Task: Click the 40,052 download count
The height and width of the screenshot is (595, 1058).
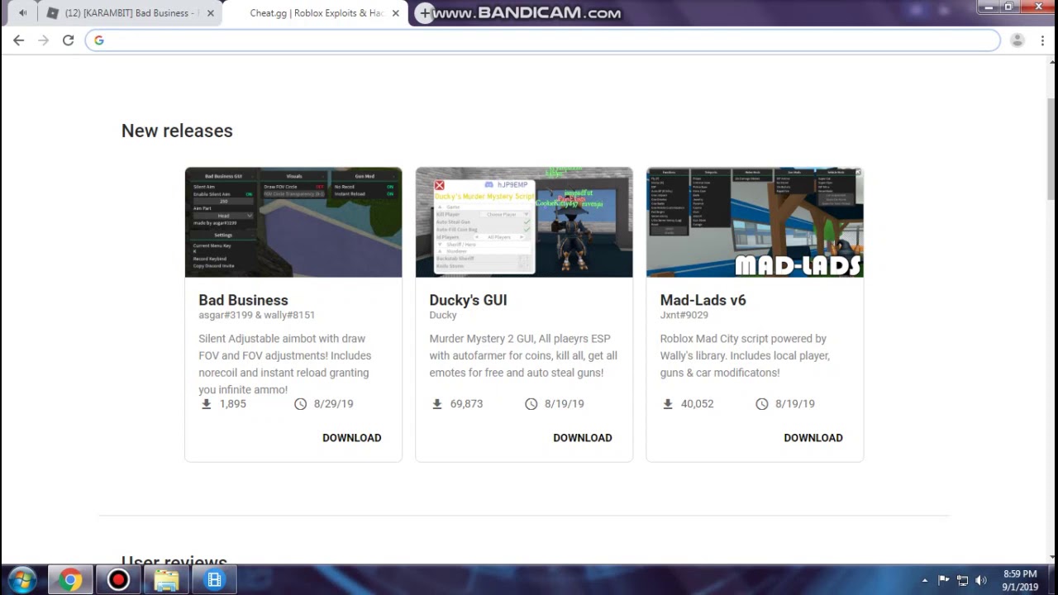Action: pyautogui.click(x=697, y=404)
